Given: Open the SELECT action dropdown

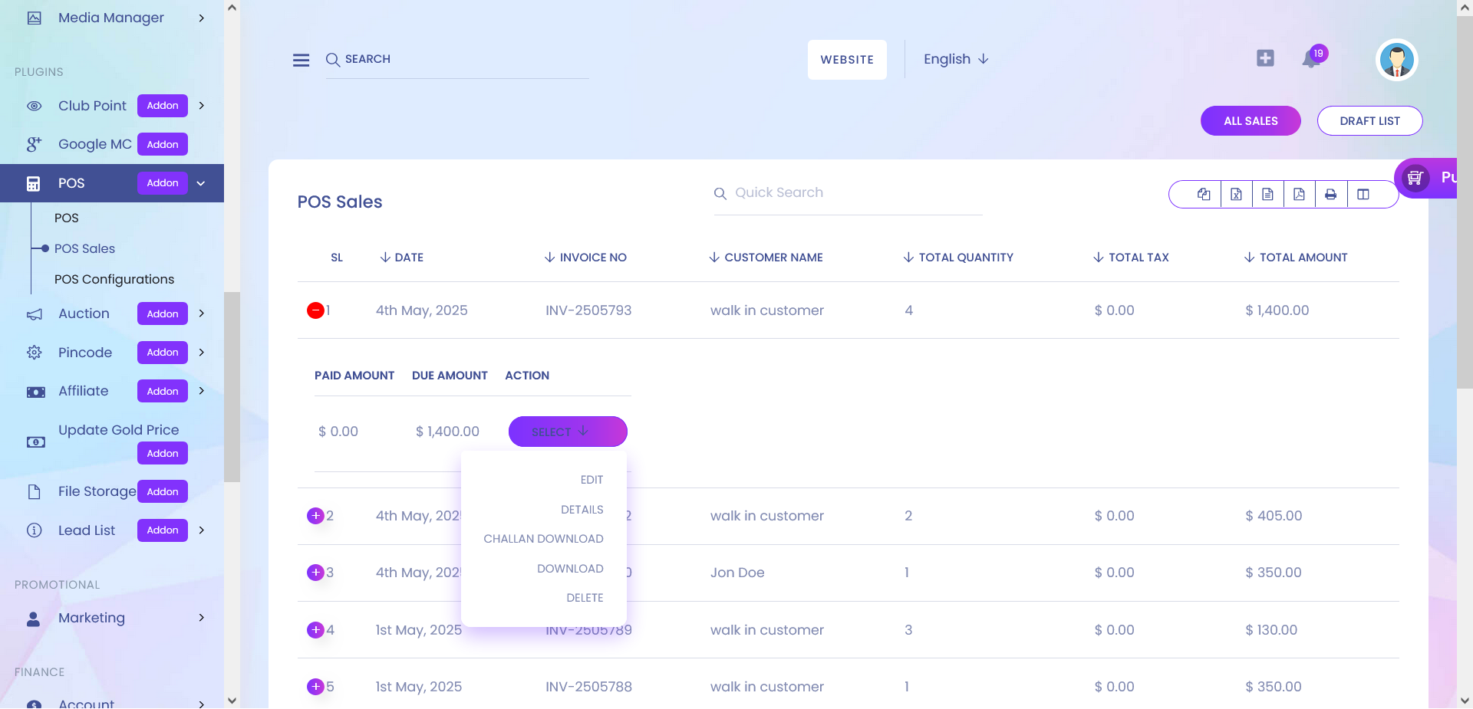Looking at the screenshot, I should [x=568, y=432].
